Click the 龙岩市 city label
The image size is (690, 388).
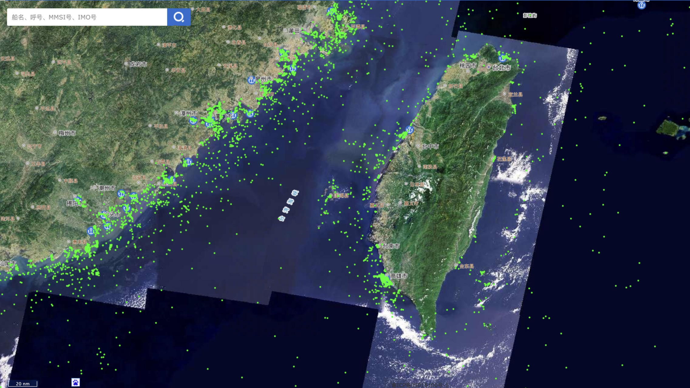(138, 64)
